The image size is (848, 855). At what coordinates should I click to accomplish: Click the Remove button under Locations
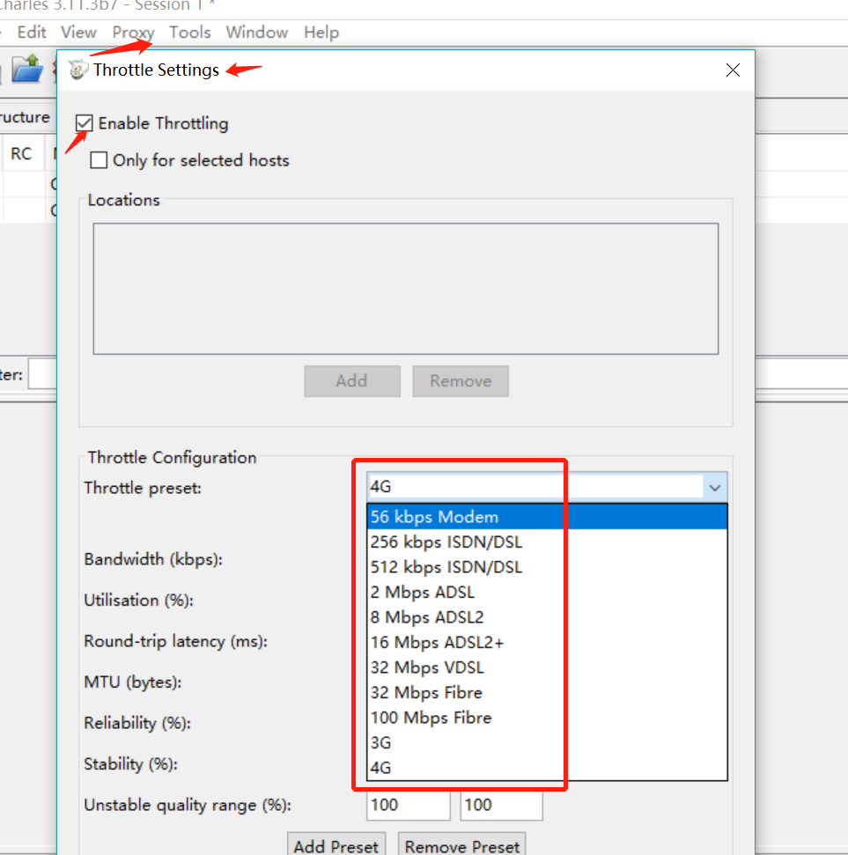tap(461, 381)
